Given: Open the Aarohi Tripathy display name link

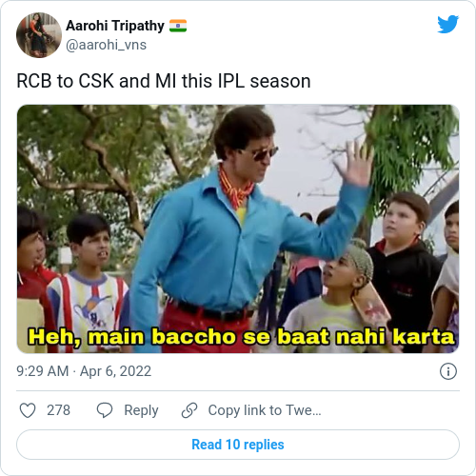Looking at the screenshot, I should click(x=115, y=26).
